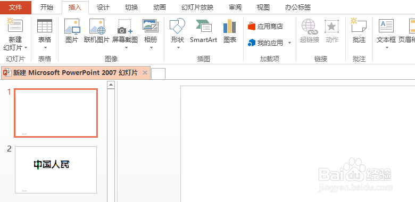Click the Screenshot (屏幕截图) camera icon
The height and width of the screenshot is (202, 415).
tap(124, 26)
